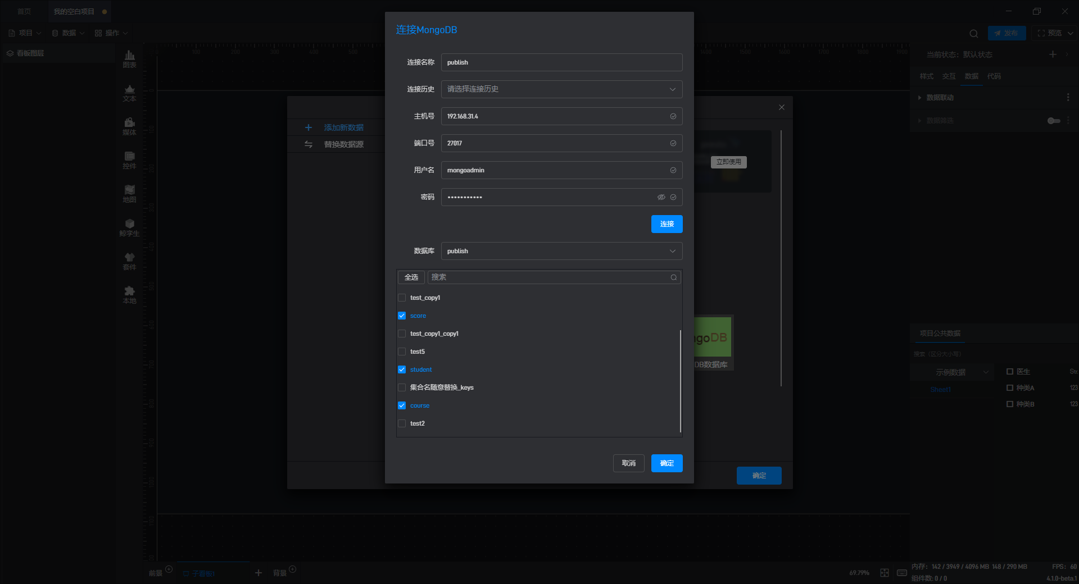Check the test2 collection checkbox
This screenshot has height=584, width=1079.
pyautogui.click(x=402, y=423)
